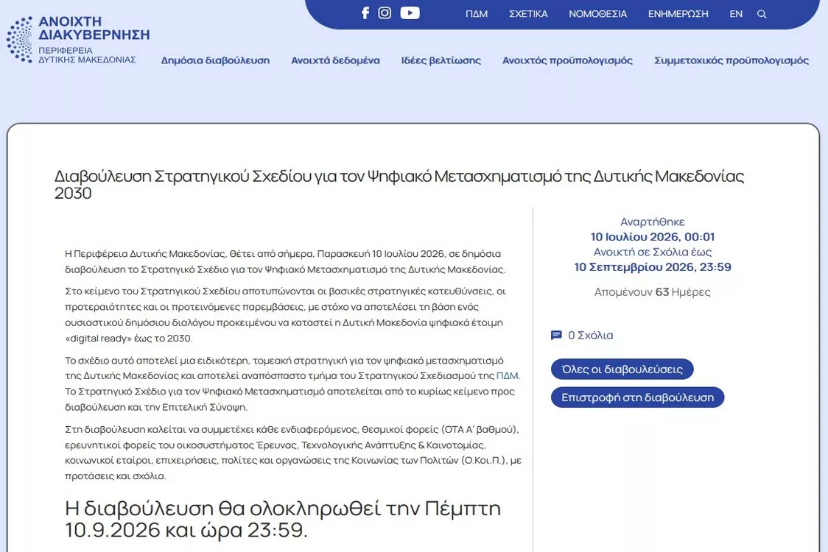
Task: Go to Ανοιχτά δεδομένα section
Action: (335, 60)
